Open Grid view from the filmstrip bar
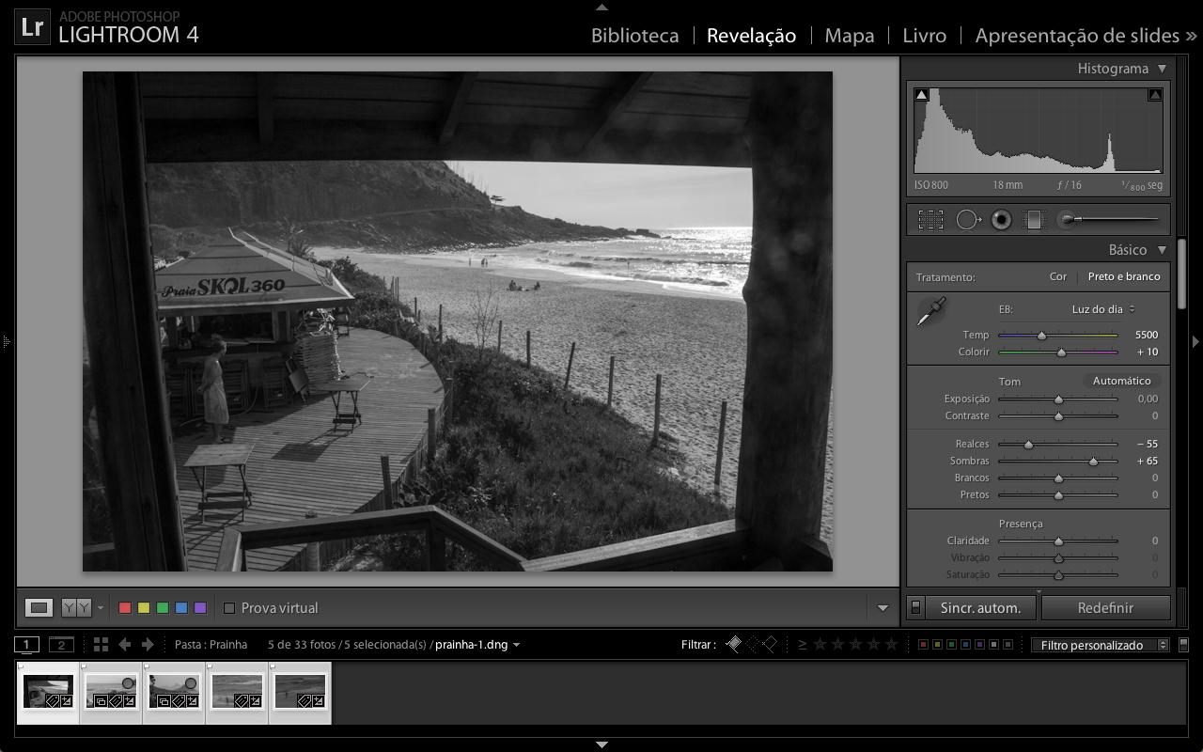Image resolution: width=1203 pixels, height=752 pixels. pyautogui.click(x=101, y=645)
